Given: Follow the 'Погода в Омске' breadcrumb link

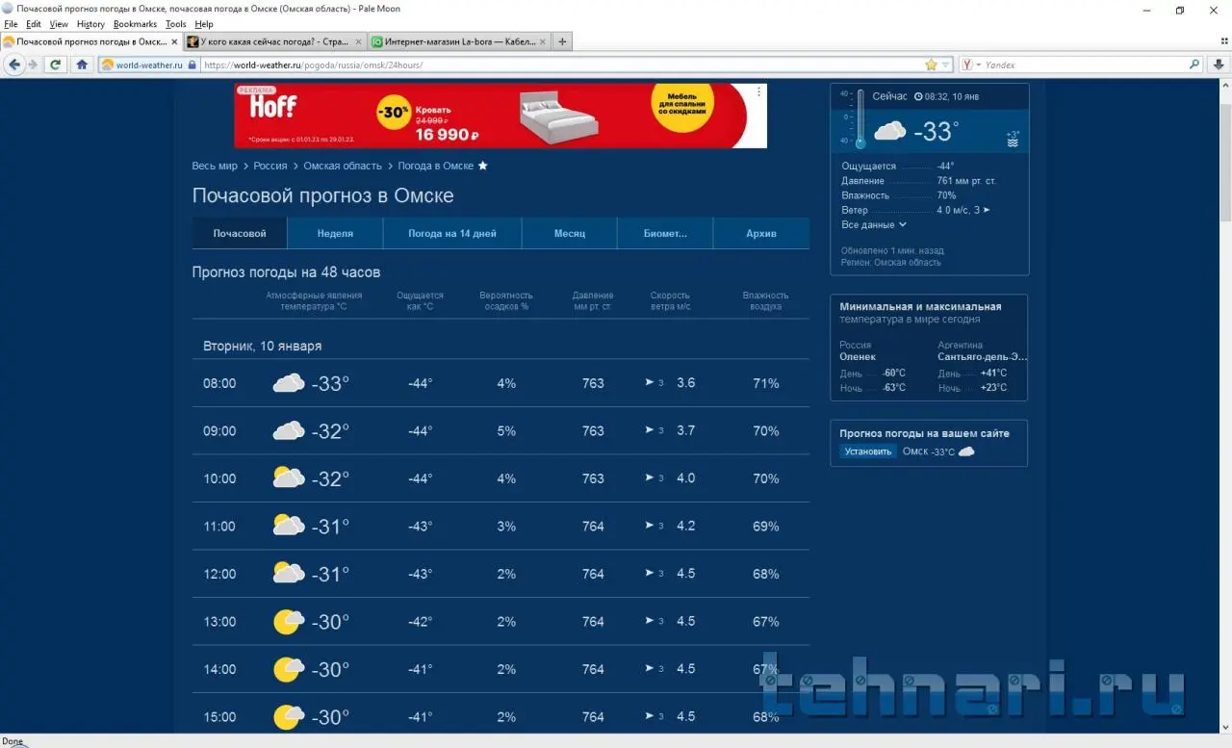Looking at the screenshot, I should 436,166.
